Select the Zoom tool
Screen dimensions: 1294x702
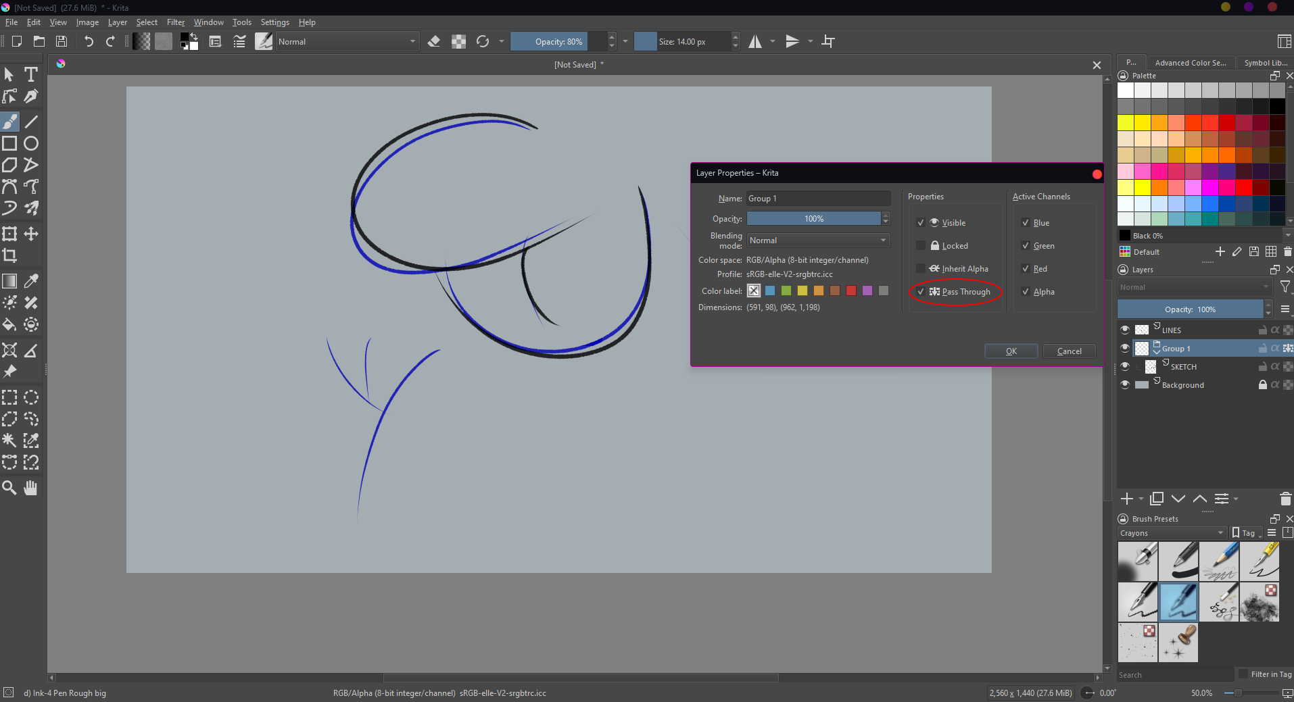9,488
